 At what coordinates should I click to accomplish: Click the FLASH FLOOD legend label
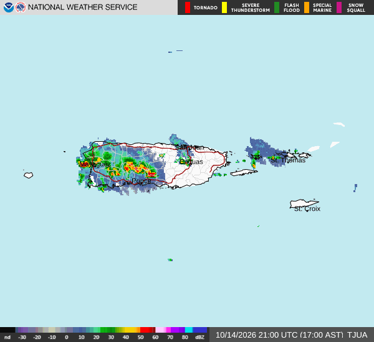292,7
